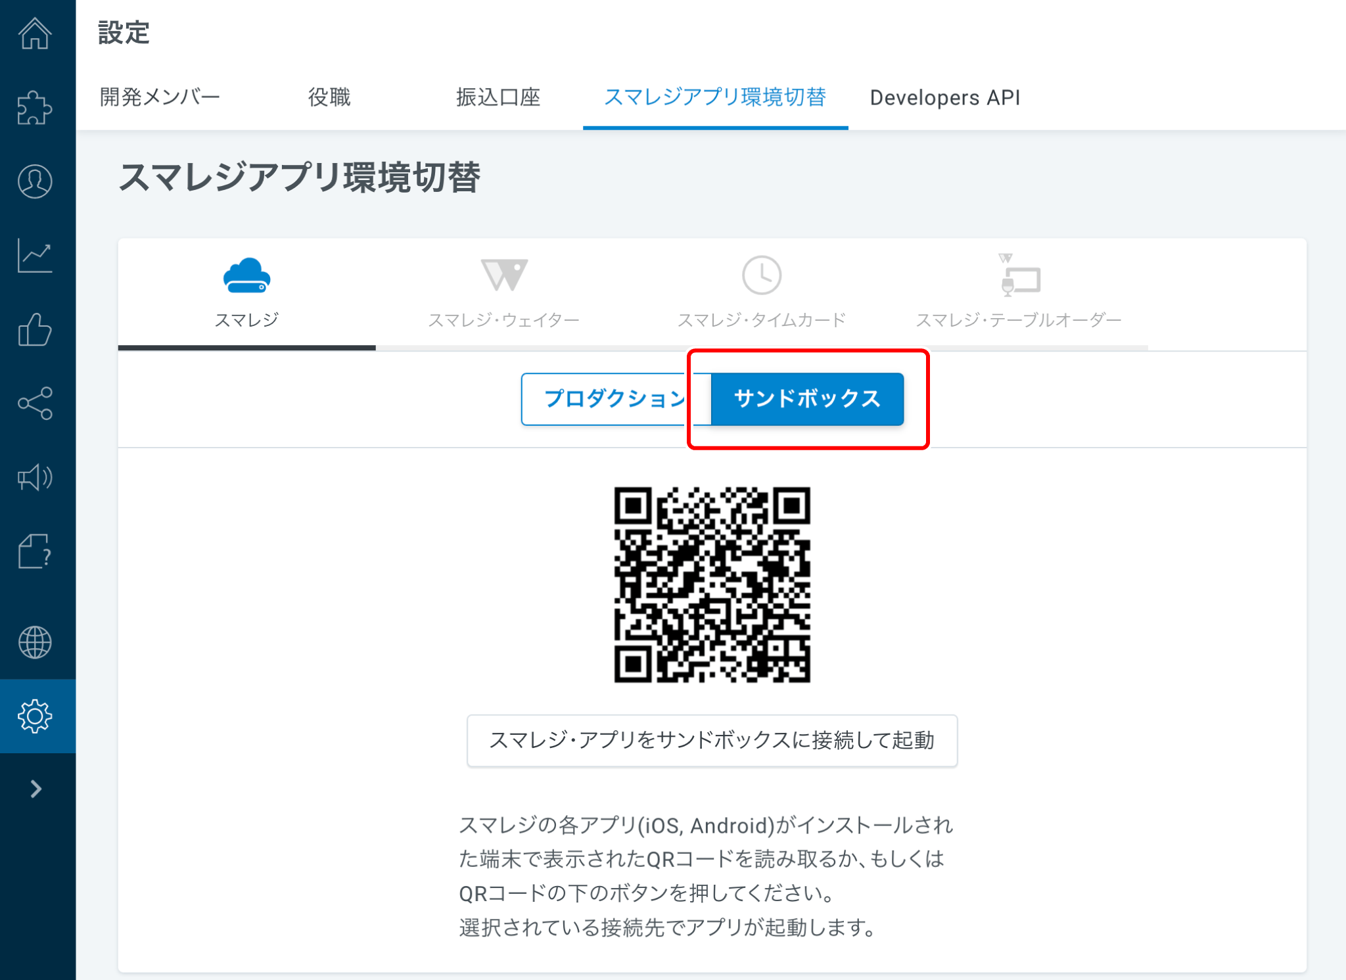Select the スマレジアプリ環境切替 tab
Image resolution: width=1346 pixels, height=980 pixels.
tap(715, 97)
